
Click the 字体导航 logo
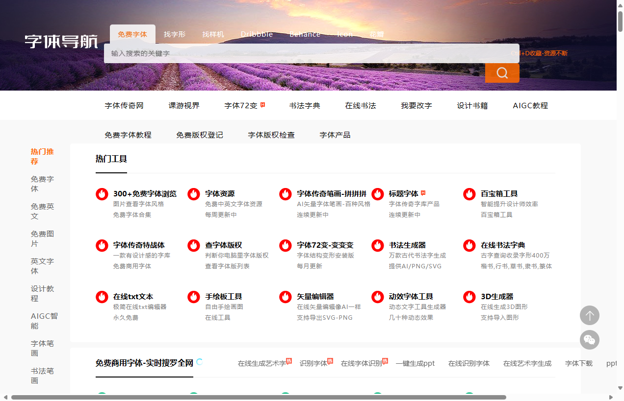coord(61,41)
